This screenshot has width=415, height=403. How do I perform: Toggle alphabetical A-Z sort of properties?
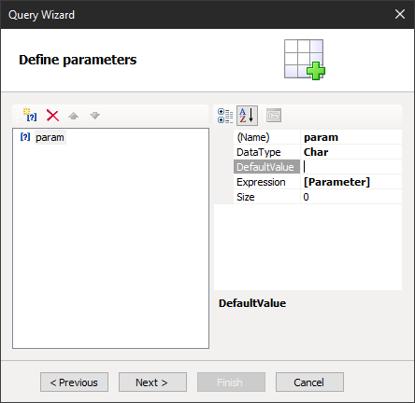[x=247, y=116]
